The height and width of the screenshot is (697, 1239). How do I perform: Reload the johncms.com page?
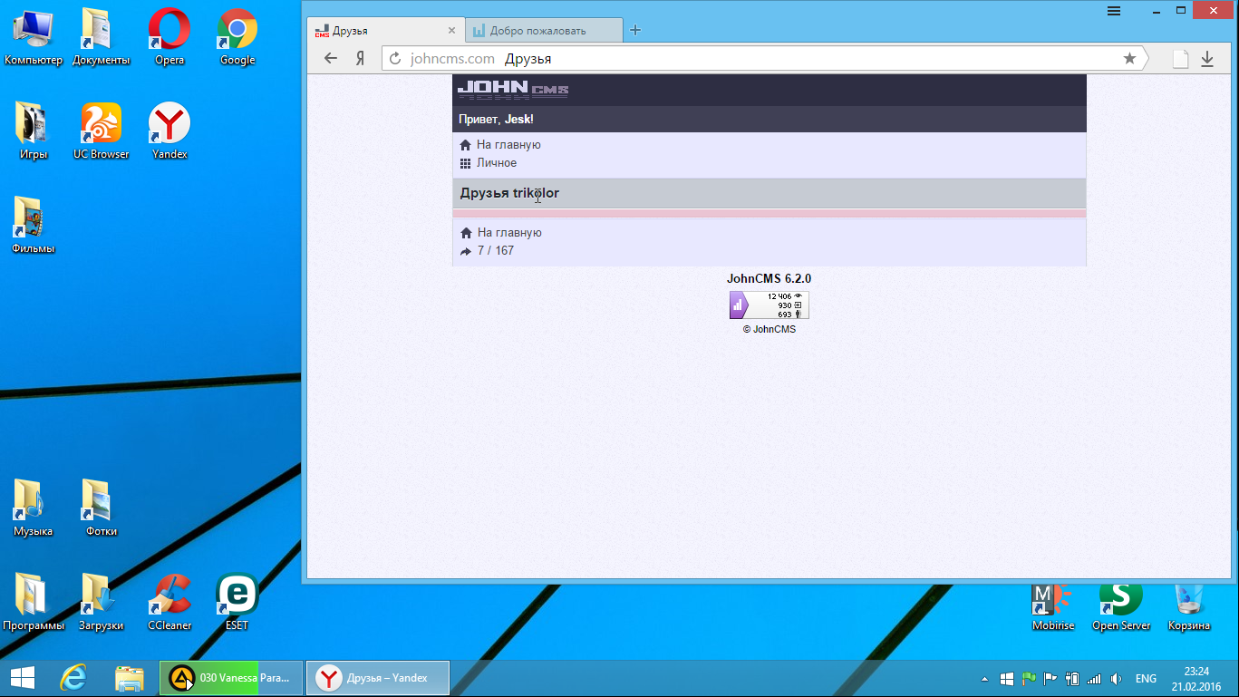394,59
